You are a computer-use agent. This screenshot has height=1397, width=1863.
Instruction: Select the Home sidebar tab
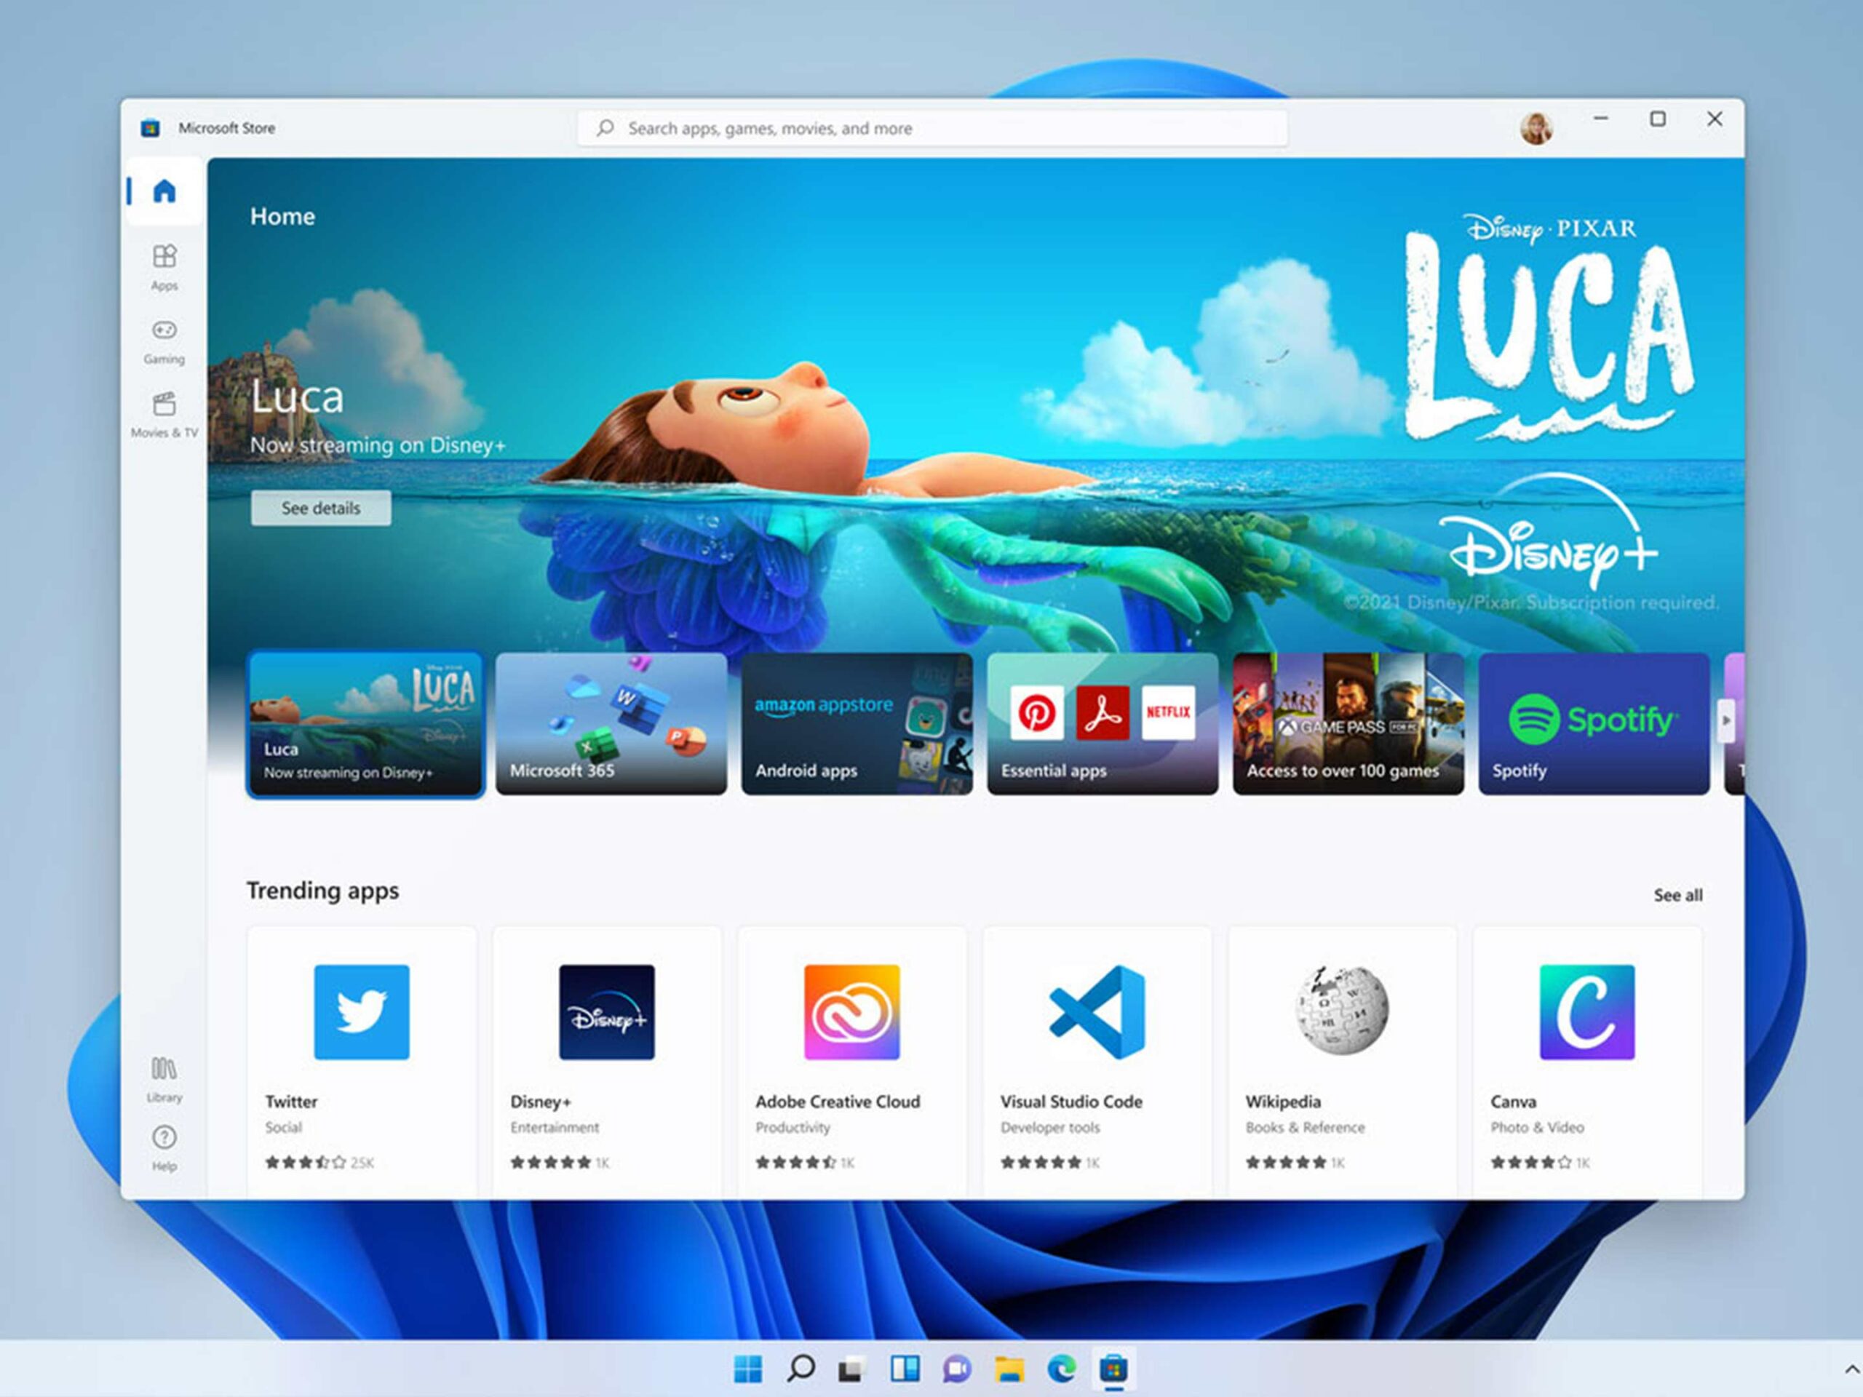[x=164, y=191]
